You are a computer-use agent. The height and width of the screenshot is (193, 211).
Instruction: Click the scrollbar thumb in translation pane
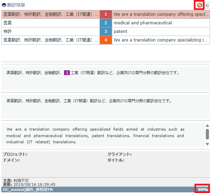207,134
